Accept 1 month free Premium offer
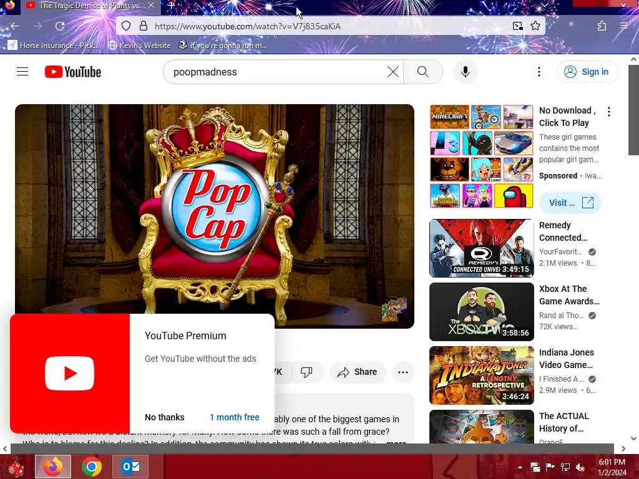The width and height of the screenshot is (639, 479). pyautogui.click(x=235, y=417)
